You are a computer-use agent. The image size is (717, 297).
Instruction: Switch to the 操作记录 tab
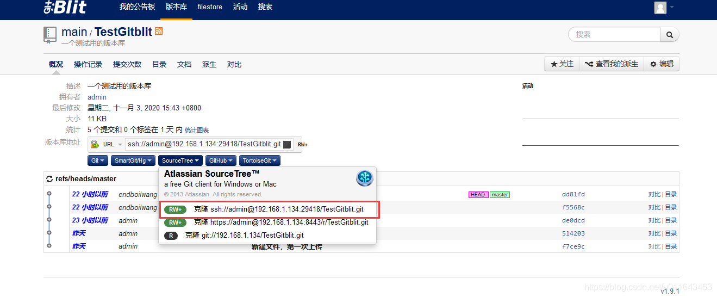pos(88,64)
